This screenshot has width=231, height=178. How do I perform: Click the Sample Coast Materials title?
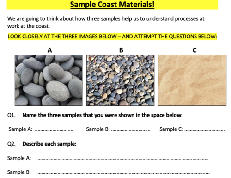point(112,4)
